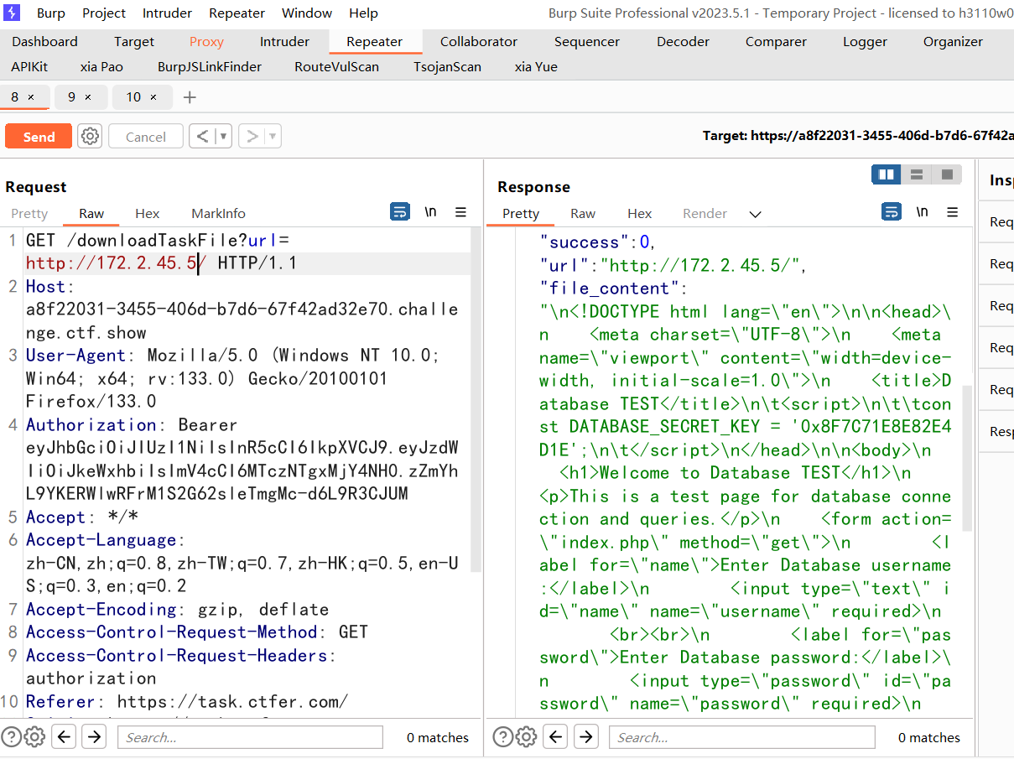Viewport: 1014px width, 759px height.
Task: Jump to next Response search match
Action: click(585, 737)
